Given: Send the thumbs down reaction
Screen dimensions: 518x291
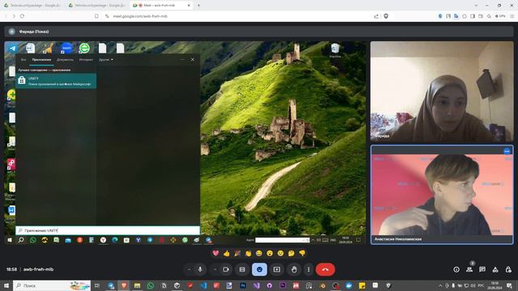Looking at the screenshot, I should (x=302, y=253).
